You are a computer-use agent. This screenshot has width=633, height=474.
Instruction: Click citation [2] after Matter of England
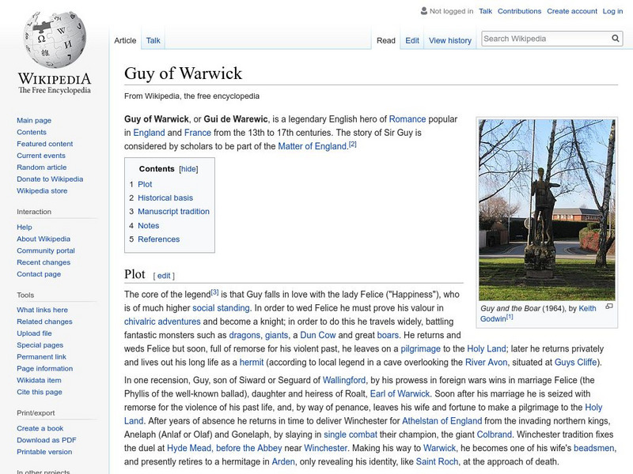(352, 144)
